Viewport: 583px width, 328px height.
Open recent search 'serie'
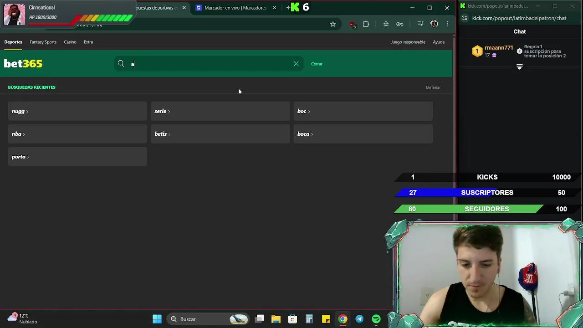[x=220, y=111]
